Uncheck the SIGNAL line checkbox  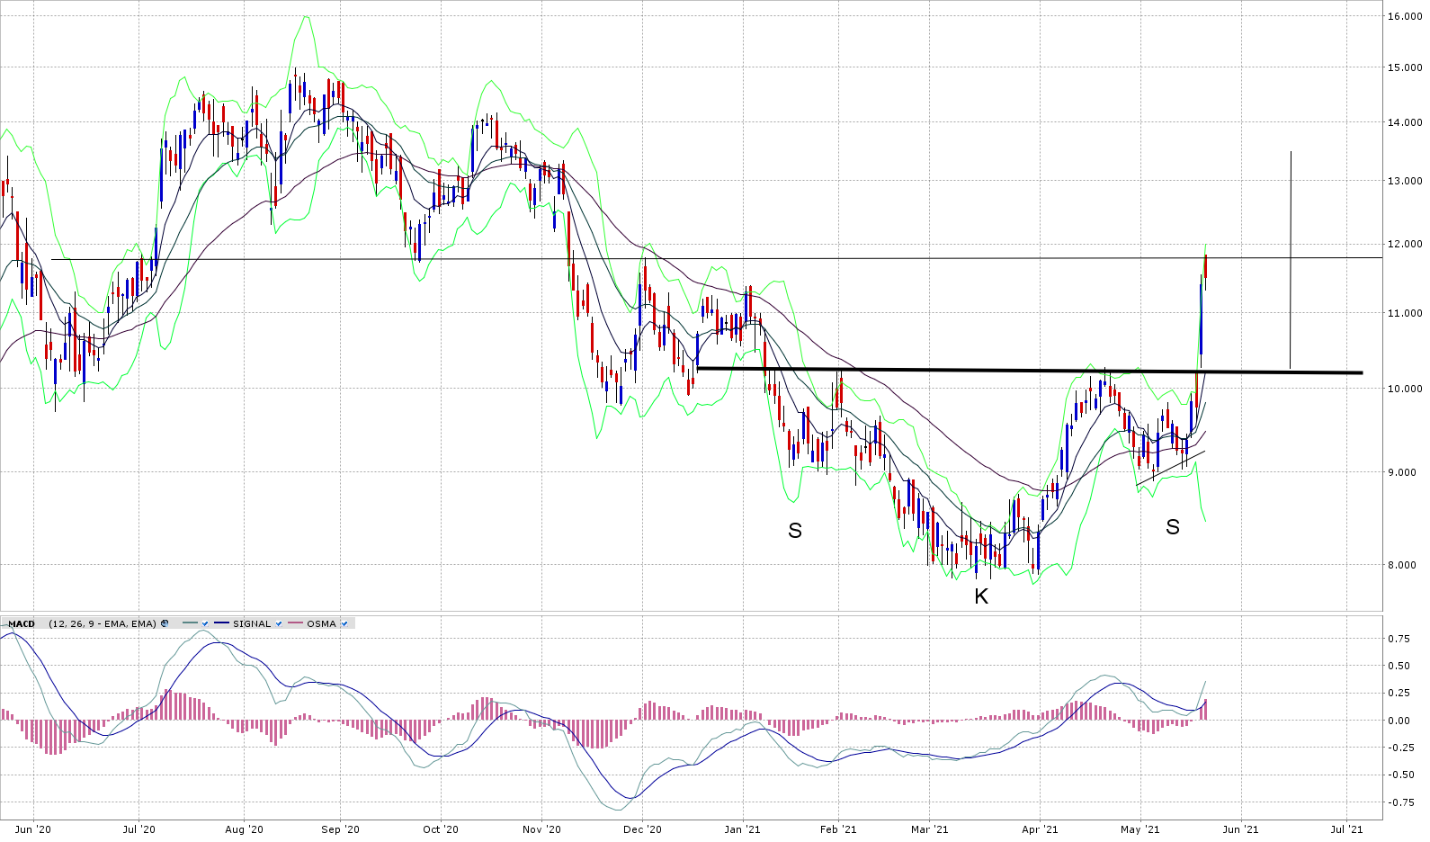point(279,623)
